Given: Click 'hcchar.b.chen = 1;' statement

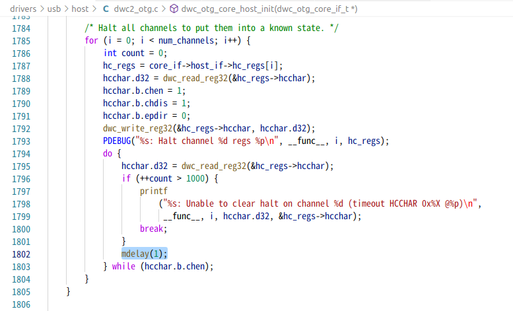Looking at the screenshot, I should (x=145, y=90).
